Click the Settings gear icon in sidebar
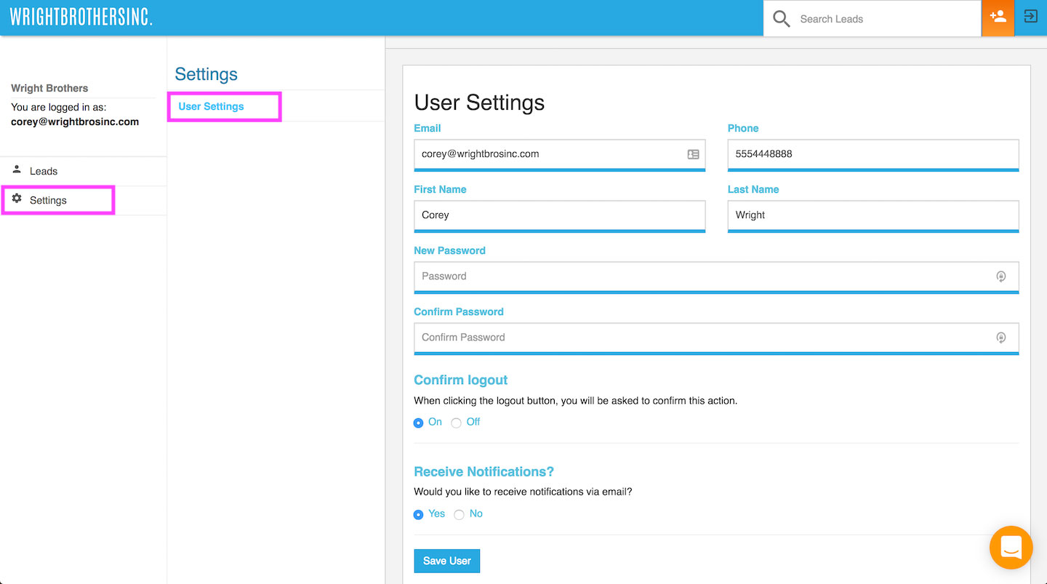The height and width of the screenshot is (584, 1047). click(17, 199)
